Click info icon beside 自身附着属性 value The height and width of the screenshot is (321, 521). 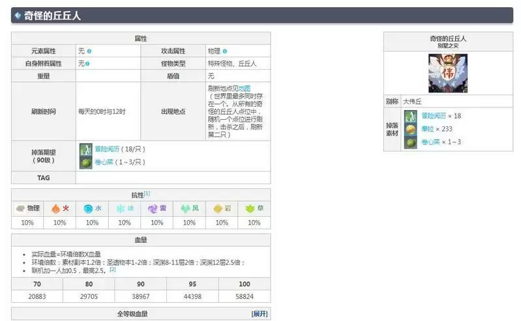click(87, 64)
